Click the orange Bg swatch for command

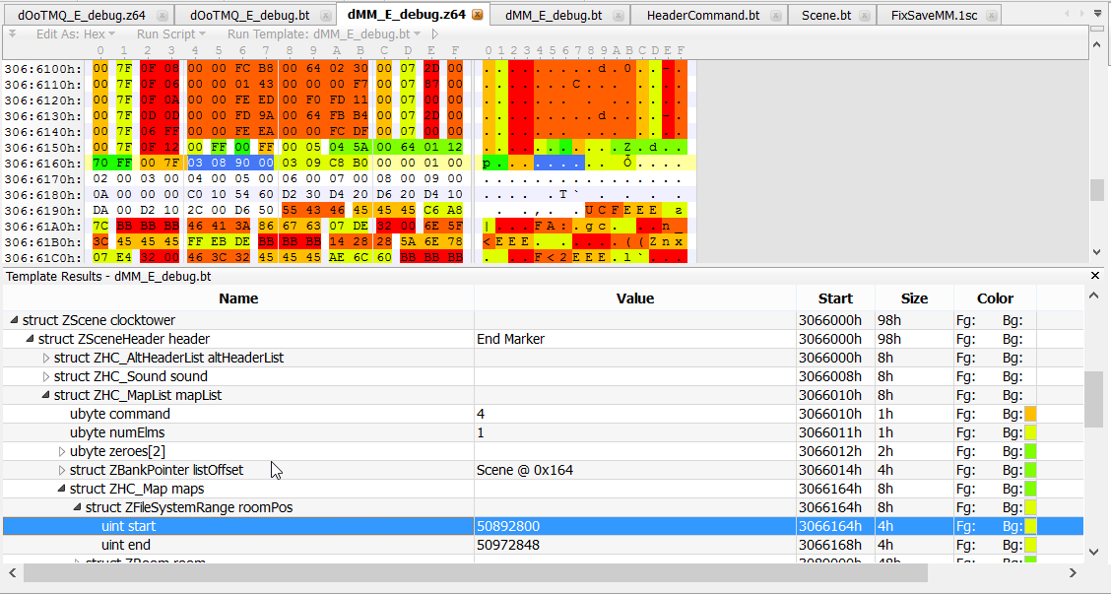(x=1030, y=414)
